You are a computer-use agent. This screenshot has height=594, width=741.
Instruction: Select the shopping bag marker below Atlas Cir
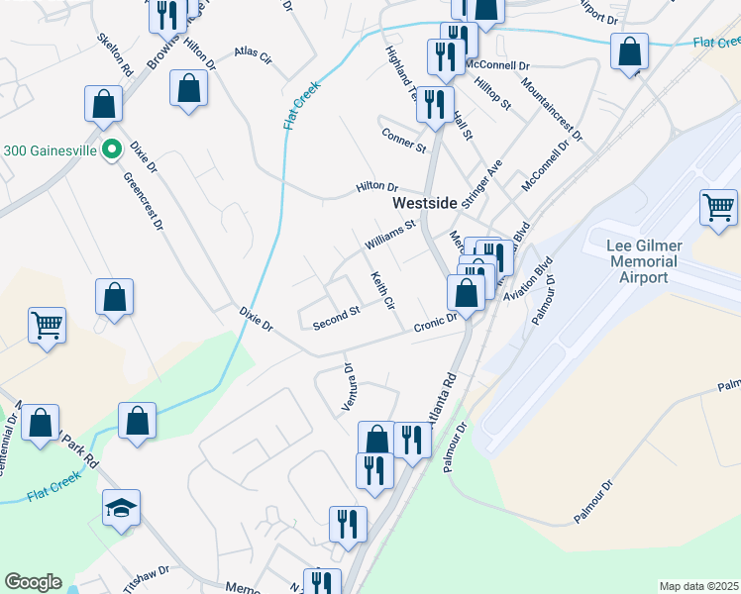188,92
